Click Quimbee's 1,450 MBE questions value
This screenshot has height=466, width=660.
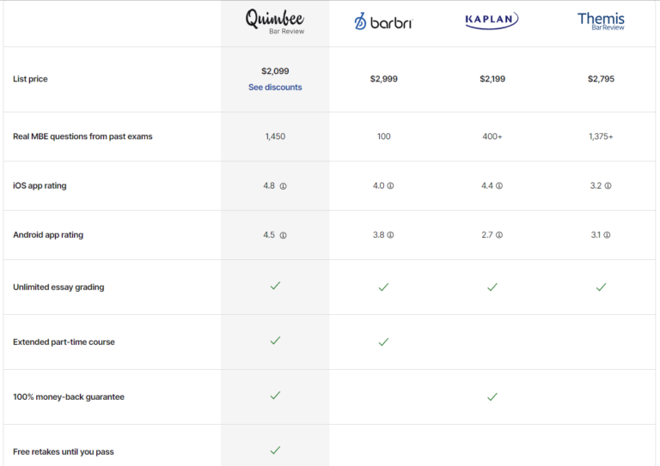[x=275, y=136]
